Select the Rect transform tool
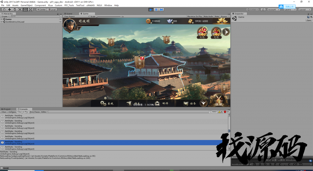Viewport: 313px width, 171px height. pos(25,9)
